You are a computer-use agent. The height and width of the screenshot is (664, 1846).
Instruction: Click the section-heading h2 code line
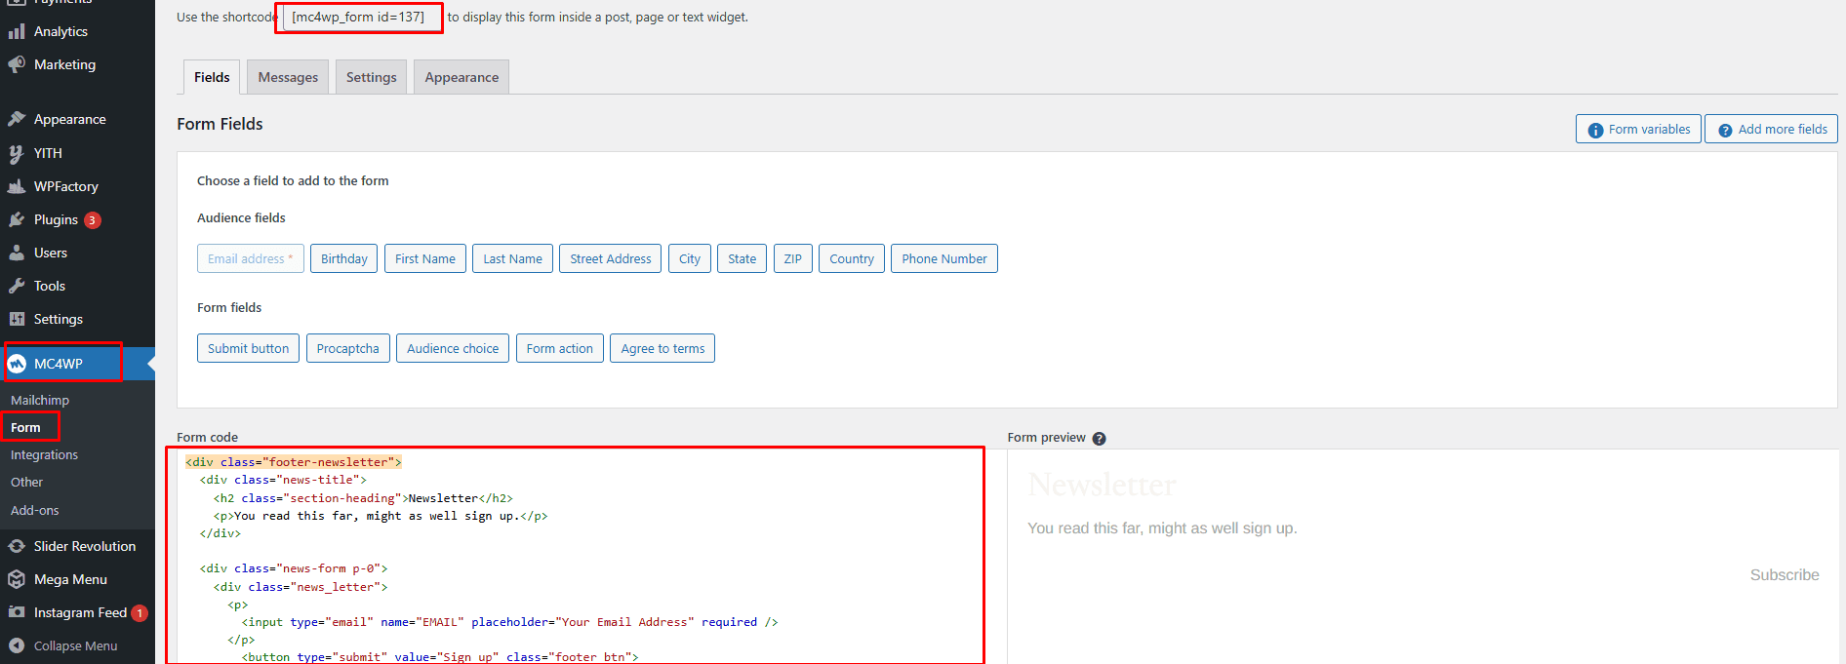coord(363,498)
